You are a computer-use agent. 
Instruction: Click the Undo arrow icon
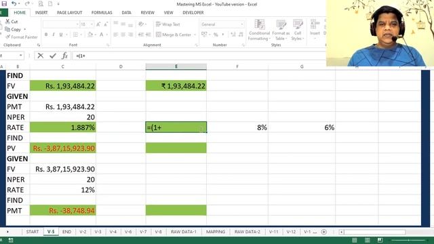(x=14, y=3)
